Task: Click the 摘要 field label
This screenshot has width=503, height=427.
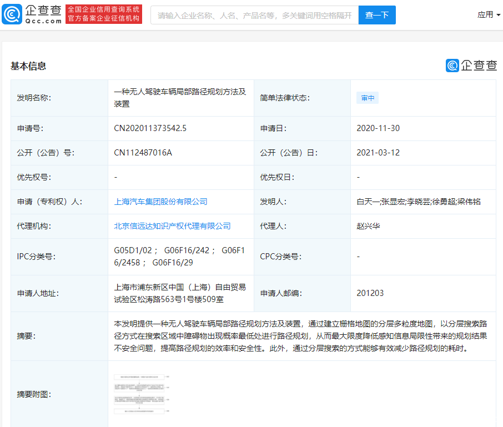Action: (x=26, y=336)
